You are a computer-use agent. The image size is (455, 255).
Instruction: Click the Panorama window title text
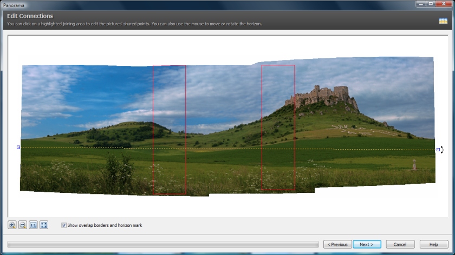pyautogui.click(x=14, y=5)
